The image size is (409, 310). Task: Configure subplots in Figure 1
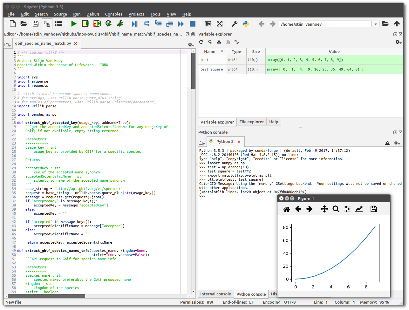[347, 209]
